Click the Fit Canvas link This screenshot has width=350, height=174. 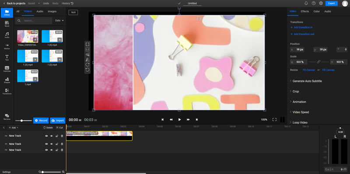309,70
